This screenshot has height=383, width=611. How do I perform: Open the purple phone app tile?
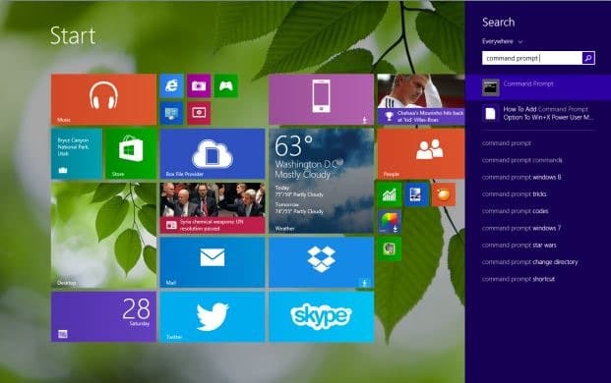(321, 99)
